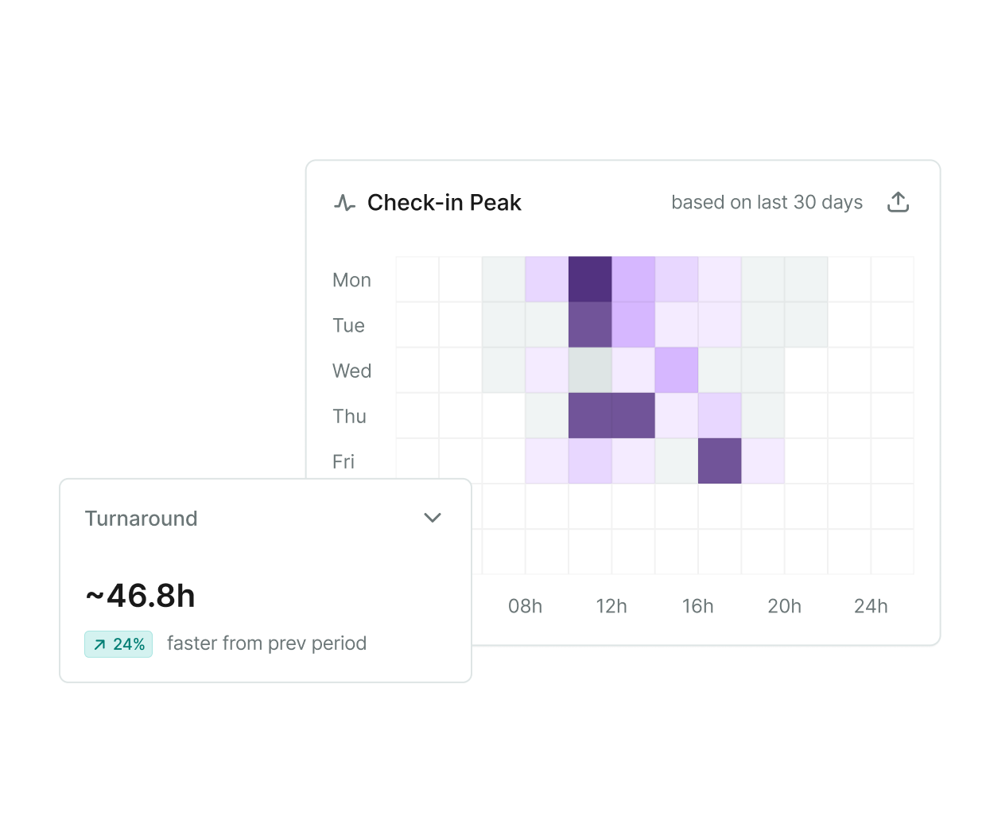This screenshot has width=986, height=828.
Task: Select the Turnaround card header
Action: (x=141, y=518)
